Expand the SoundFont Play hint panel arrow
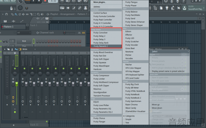Viewport: 206px width, 128px height. 204,8
